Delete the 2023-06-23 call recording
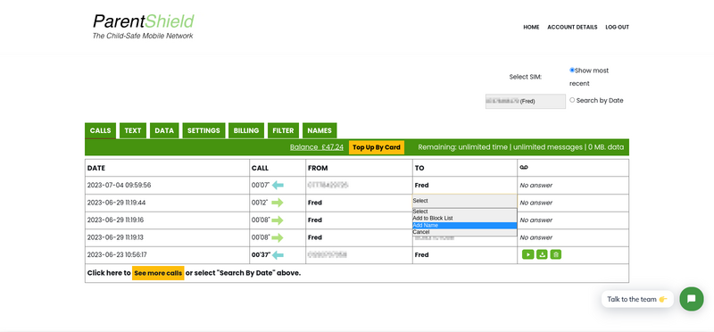The height and width of the screenshot is (332, 714). coord(555,254)
